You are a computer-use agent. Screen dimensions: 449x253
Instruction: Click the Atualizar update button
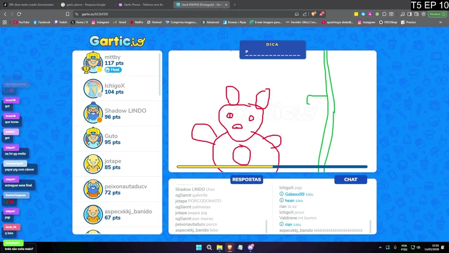[437, 14]
